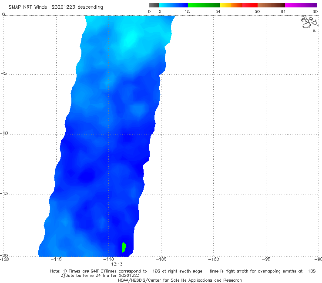Click the longitude label '-105'
The width and height of the screenshot is (322, 283).
point(161,259)
